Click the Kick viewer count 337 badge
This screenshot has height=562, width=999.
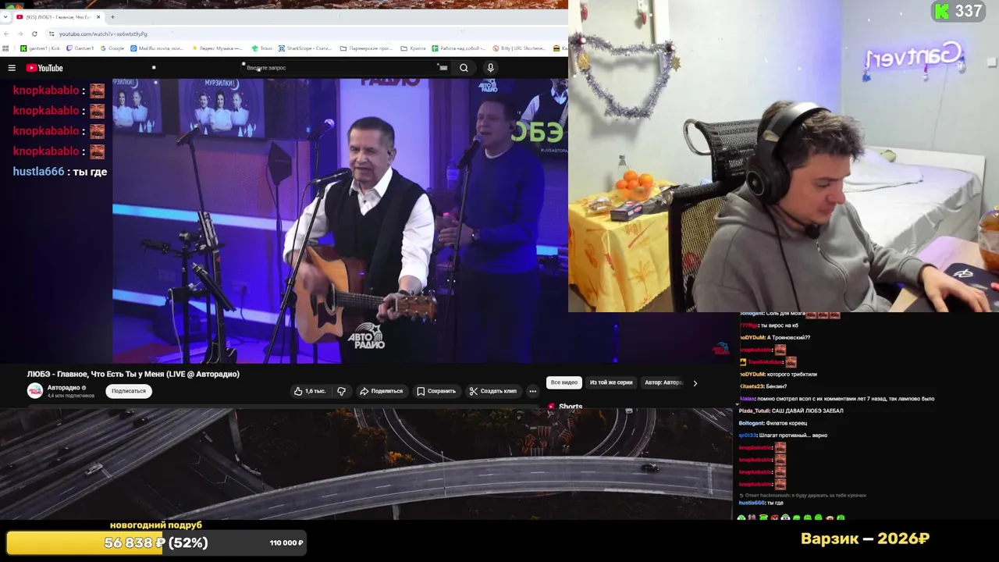(x=958, y=11)
